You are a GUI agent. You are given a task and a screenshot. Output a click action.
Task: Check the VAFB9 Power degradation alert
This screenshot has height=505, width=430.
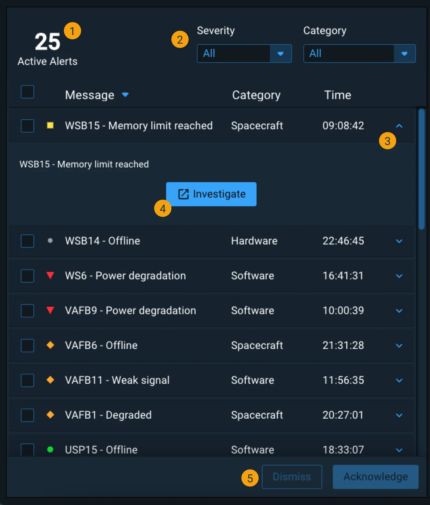pyautogui.click(x=27, y=311)
